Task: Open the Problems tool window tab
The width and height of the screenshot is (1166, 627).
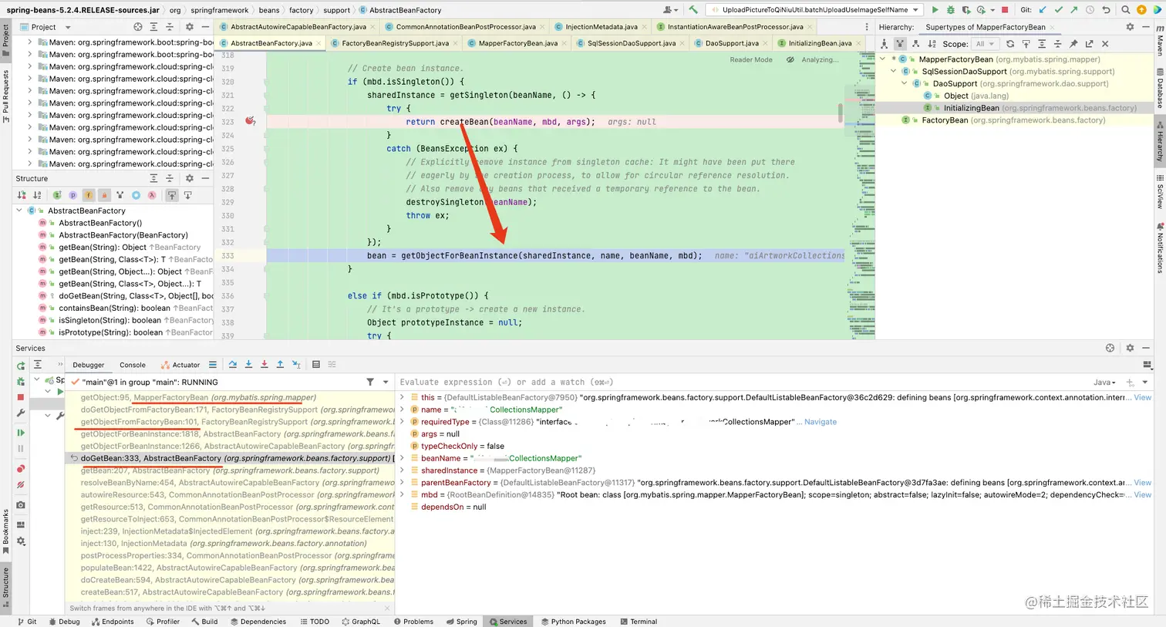Action: [413, 621]
